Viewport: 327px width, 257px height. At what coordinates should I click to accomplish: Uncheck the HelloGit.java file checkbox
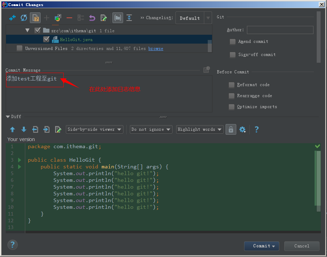point(46,39)
